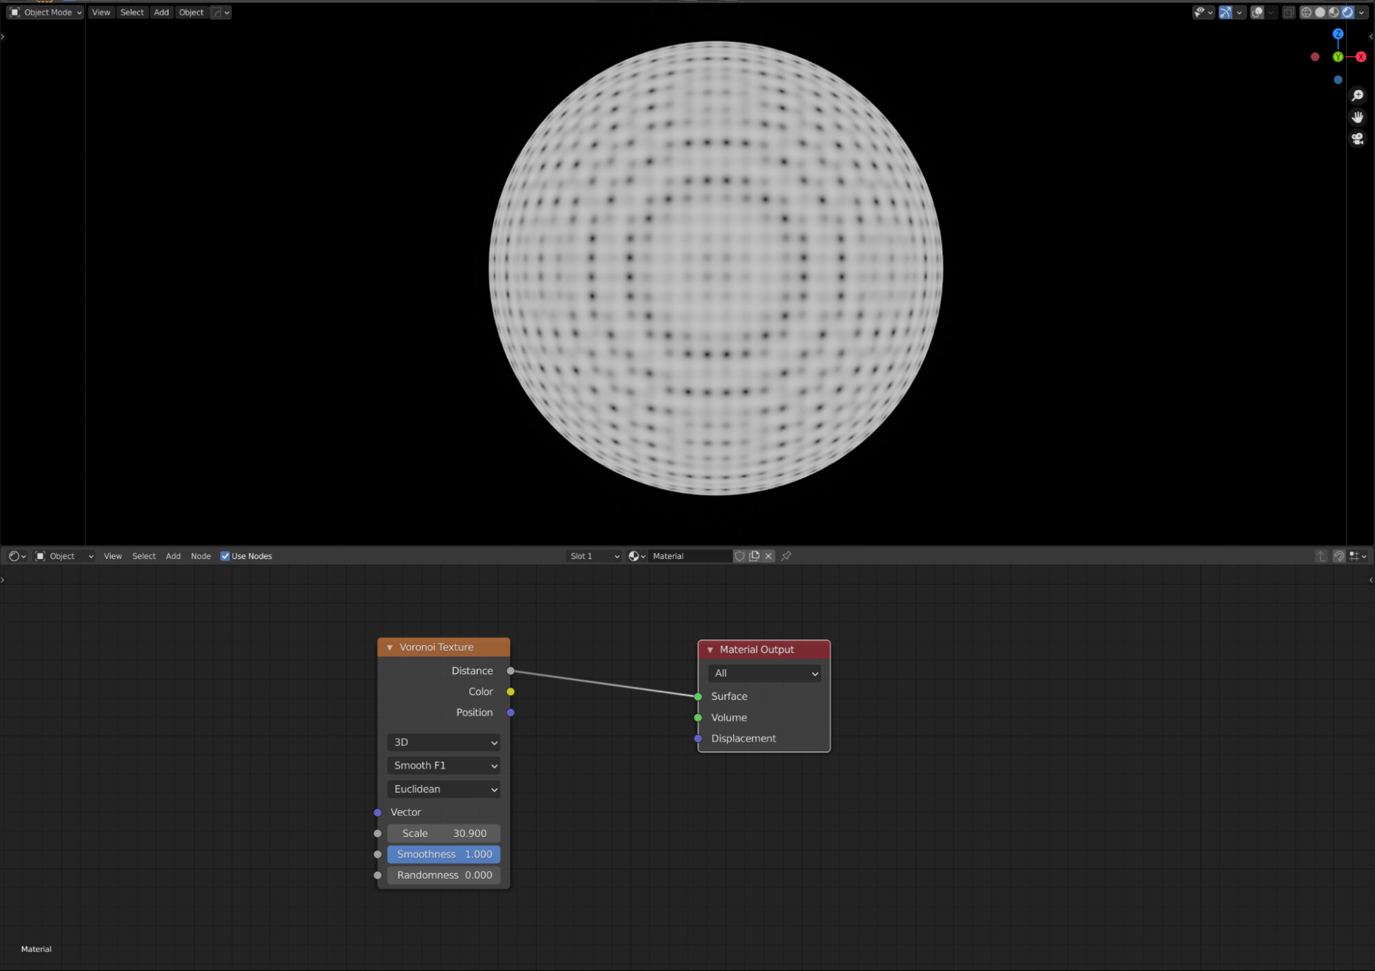
Task: Toggle X-Ray mode in the viewport header
Action: pos(1288,12)
